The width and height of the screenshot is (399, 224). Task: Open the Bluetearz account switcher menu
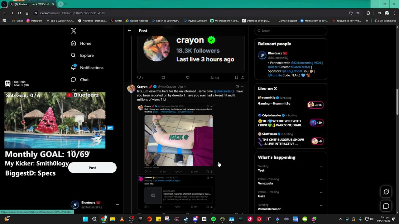click(95, 205)
